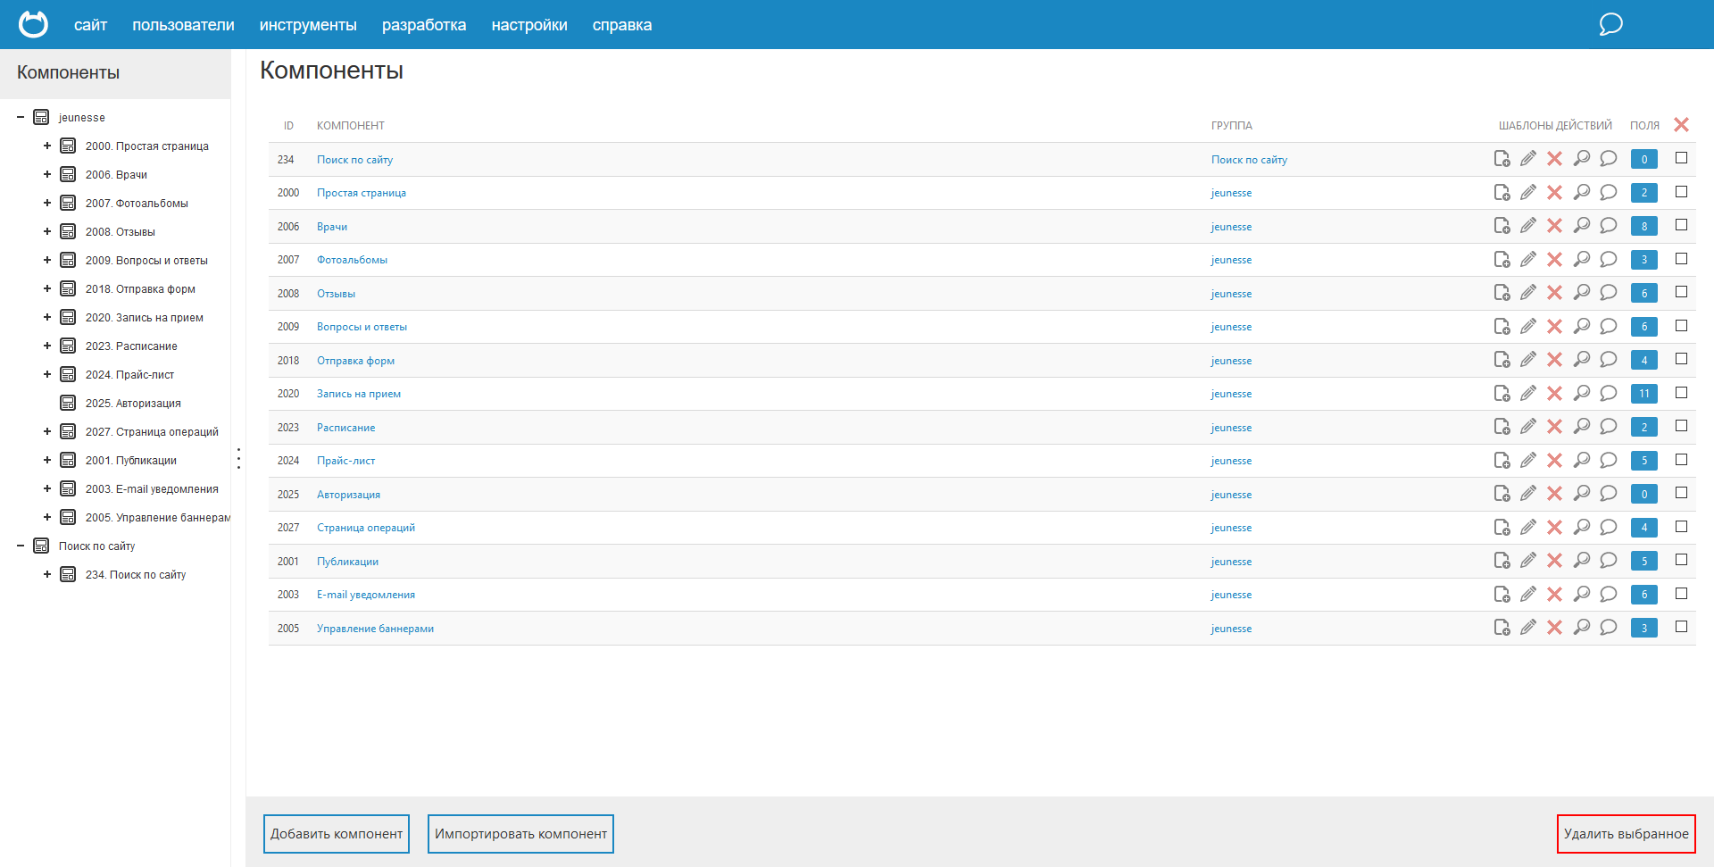Check the box for Прайс-лист table row

[x=1681, y=460]
